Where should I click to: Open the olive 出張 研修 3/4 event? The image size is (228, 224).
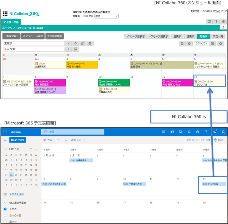click(161, 65)
